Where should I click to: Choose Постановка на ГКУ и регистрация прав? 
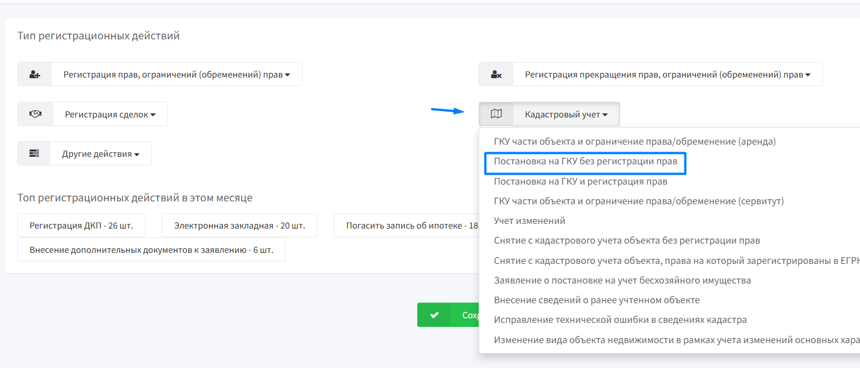click(580, 182)
